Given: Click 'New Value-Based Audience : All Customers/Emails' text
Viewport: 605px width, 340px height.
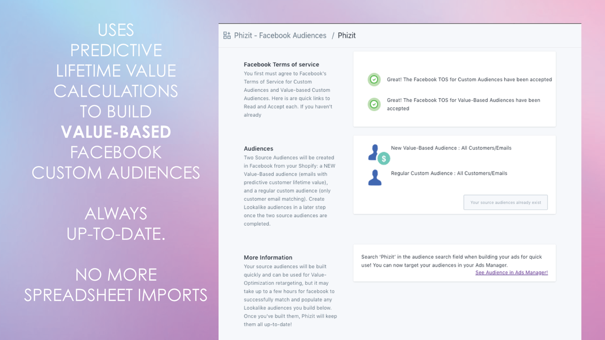Looking at the screenshot, I should click(451, 148).
